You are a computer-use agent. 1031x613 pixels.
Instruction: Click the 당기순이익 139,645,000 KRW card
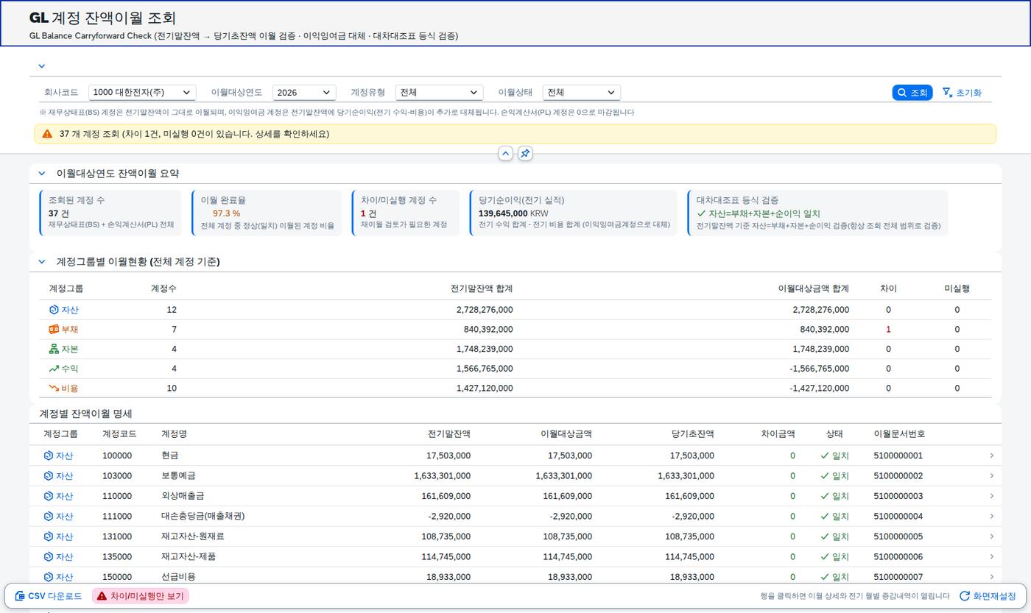click(573, 213)
